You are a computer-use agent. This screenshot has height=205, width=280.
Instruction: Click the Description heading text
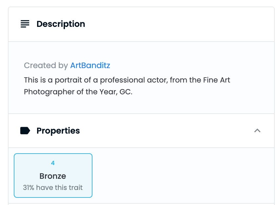tap(61, 24)
